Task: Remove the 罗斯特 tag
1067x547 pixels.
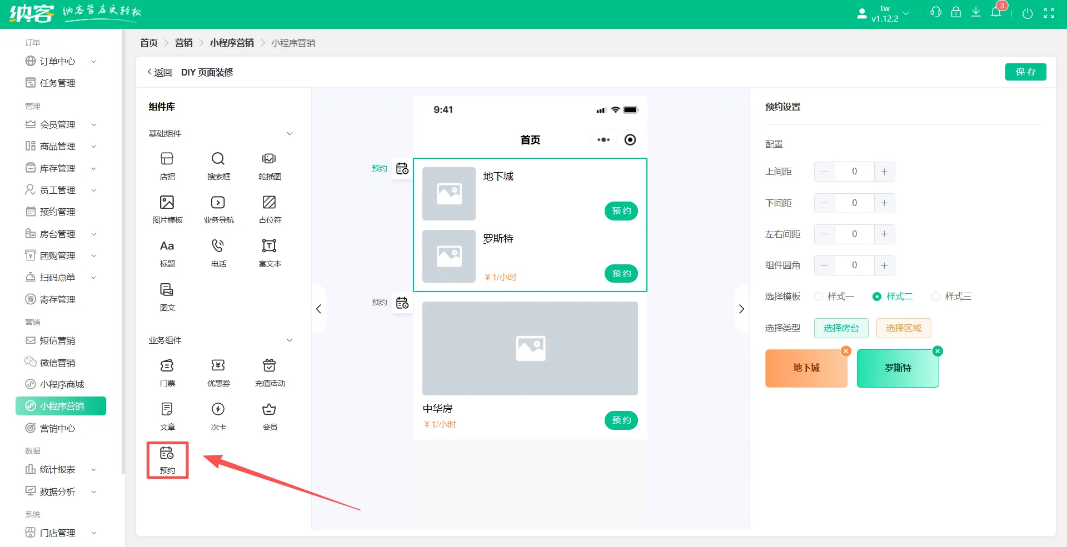Action: click(938, 351)
